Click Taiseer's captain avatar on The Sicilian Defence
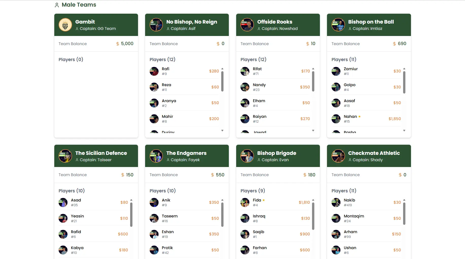 (x=65, y=156)
